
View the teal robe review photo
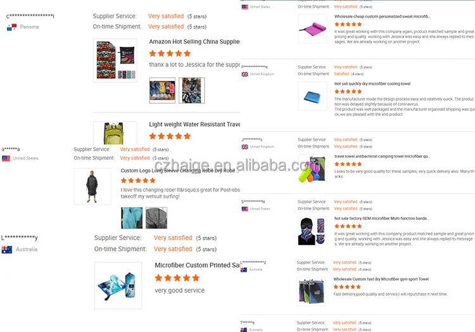[x=132, y=218]
